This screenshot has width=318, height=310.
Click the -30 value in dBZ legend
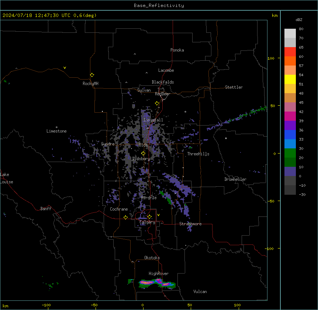tap(302, 194)
